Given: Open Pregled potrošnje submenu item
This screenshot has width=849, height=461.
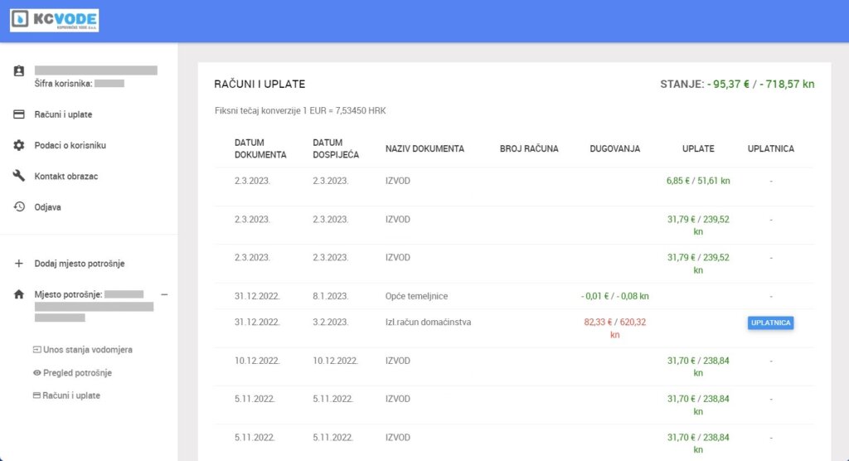Looking at the screenshot, I should click(x=77, y=373).
